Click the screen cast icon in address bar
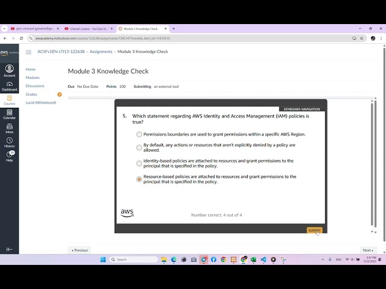 354,39
